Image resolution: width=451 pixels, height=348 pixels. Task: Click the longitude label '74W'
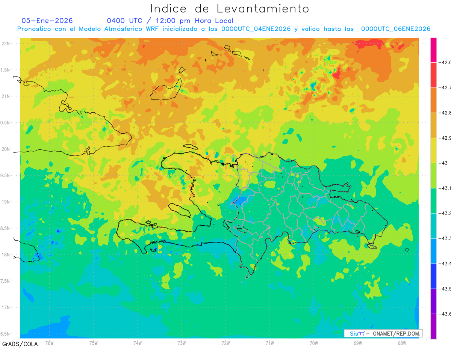(137, 343)
